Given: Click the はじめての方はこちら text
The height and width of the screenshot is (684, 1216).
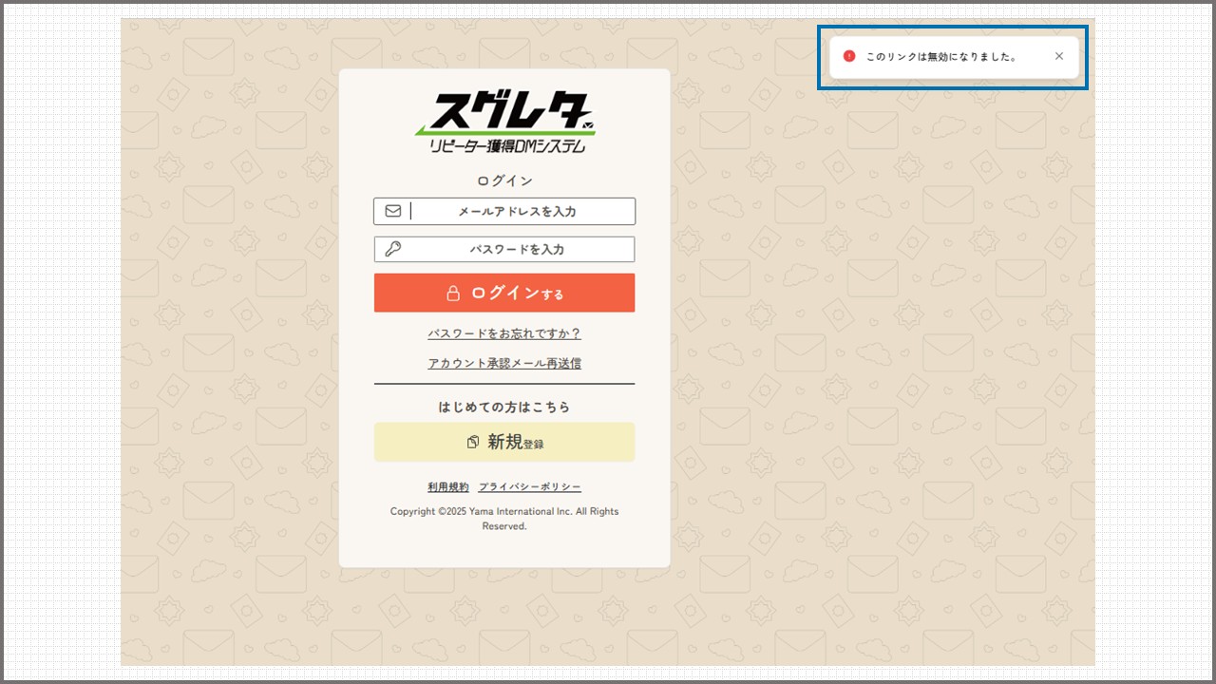Looking at the screenshot, I should pos(504,407).
